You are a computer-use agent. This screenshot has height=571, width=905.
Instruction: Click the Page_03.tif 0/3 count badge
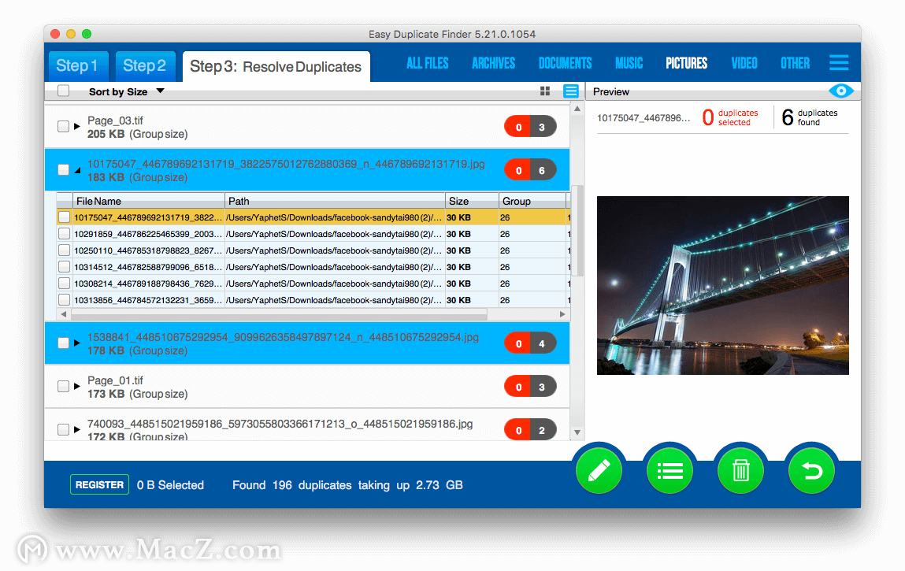(x=530, y=127)
